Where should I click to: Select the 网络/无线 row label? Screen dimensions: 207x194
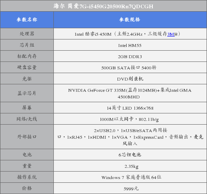coord(27,119)
